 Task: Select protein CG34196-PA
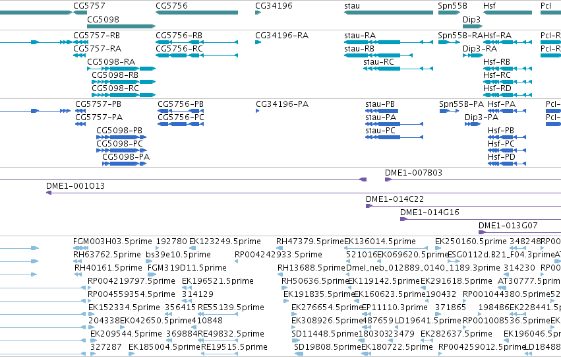(282, 104)
